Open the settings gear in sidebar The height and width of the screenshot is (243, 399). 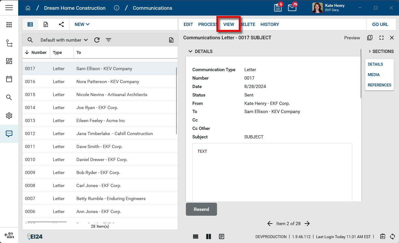click(9, 116)
